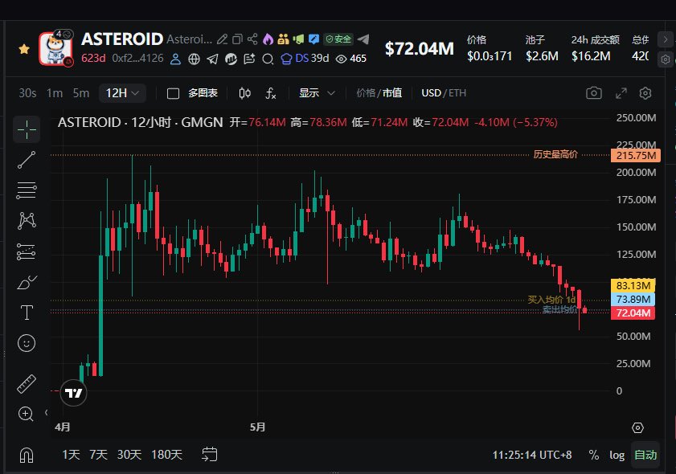This screenshot has width=676, height=474.
Task: Set the chart range to 7天
Action: coord(98,455)
